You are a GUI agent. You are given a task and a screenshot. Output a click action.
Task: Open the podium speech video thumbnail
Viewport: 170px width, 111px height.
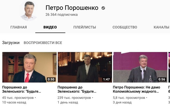tap(140, 67)
